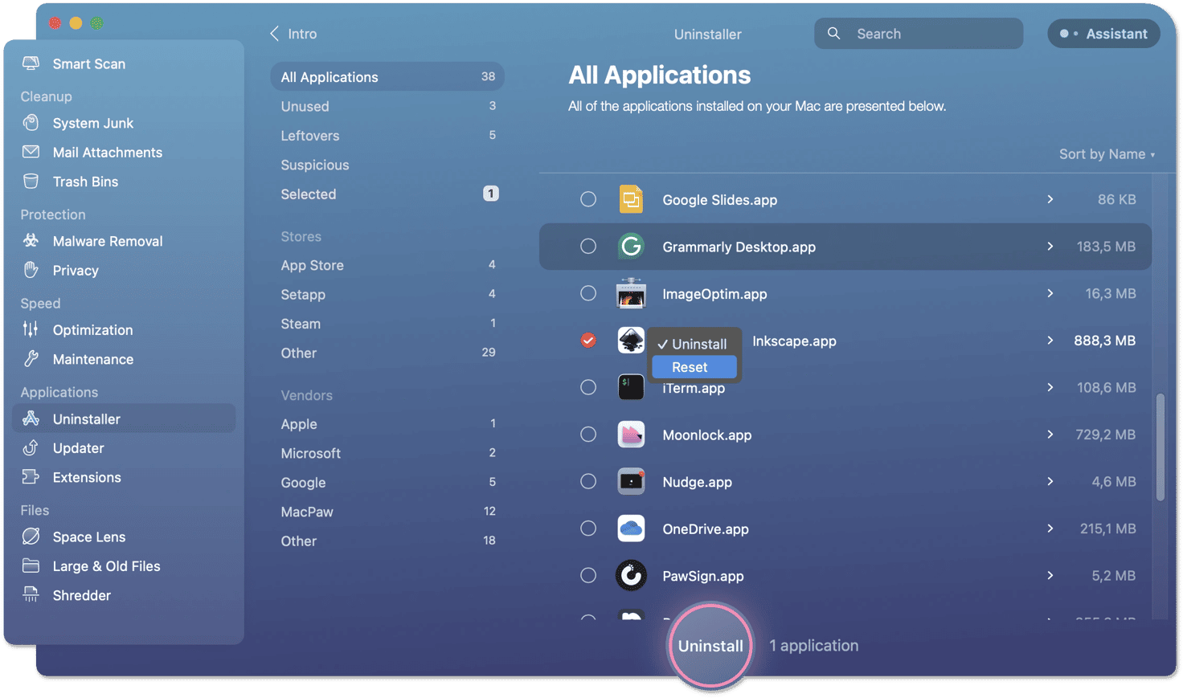The image size is (1183, 698).
Task: Click the Google Slides app icon
Action: click(x=631, y=199)
